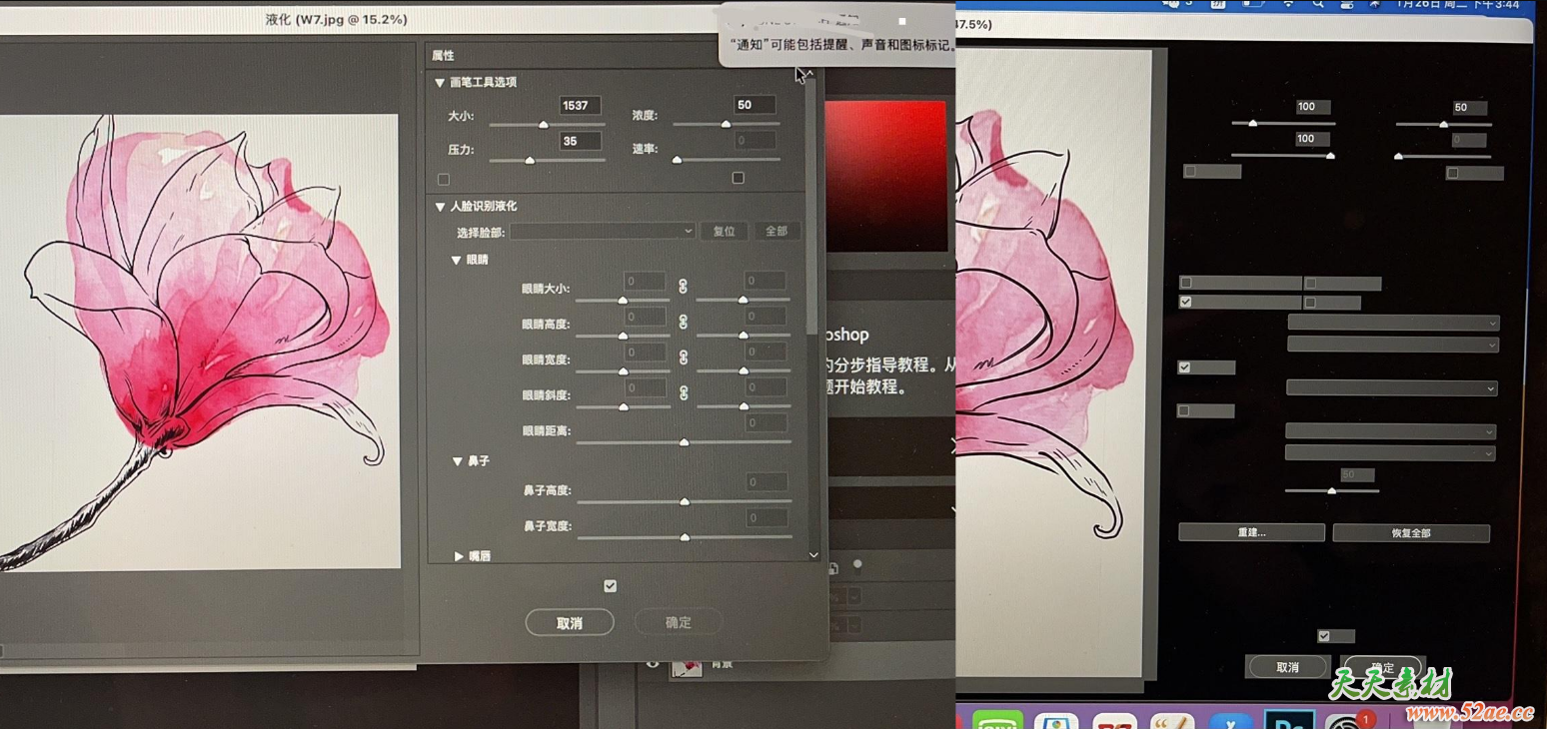Click the link icon beside 眼睛斜度
The width and height of the screenshot is (1547, 729).
(684, 393)
